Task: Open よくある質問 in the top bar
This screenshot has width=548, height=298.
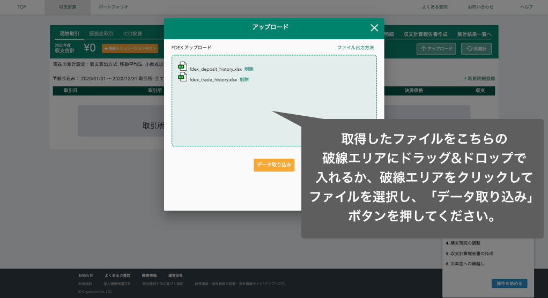Action: 434,7
